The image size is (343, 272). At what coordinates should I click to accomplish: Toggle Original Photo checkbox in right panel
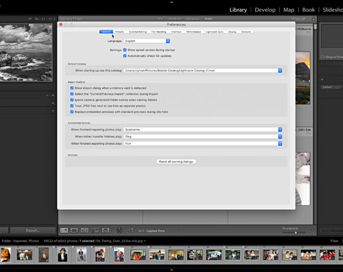click(323, 57)
